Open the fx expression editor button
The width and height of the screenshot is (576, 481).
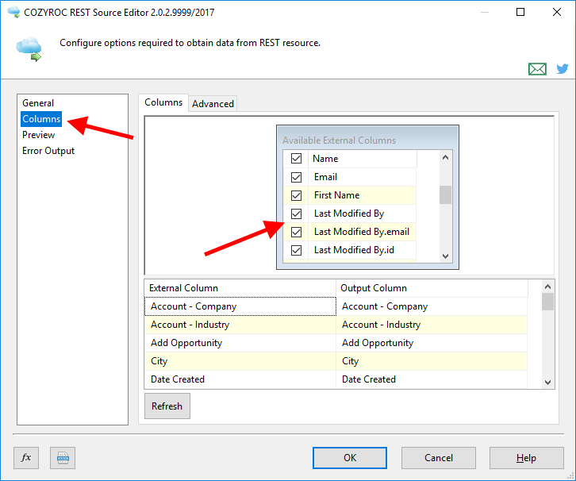pyautogui.click(x=26, y=457)
